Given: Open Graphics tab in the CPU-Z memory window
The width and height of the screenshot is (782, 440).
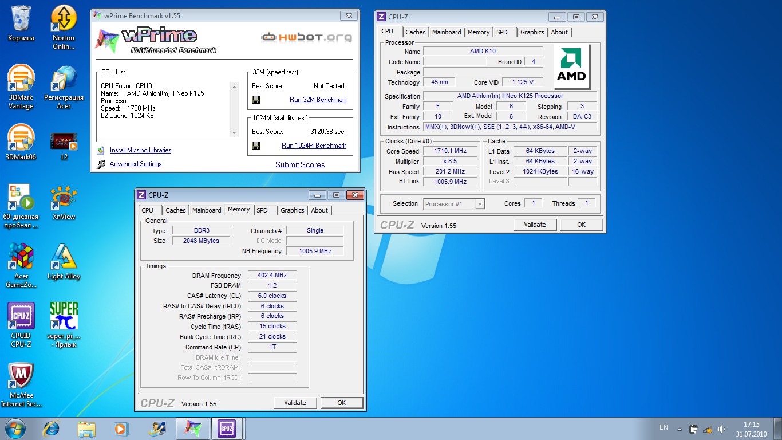Looking at the screenshot, I should [x=293, y=210].
